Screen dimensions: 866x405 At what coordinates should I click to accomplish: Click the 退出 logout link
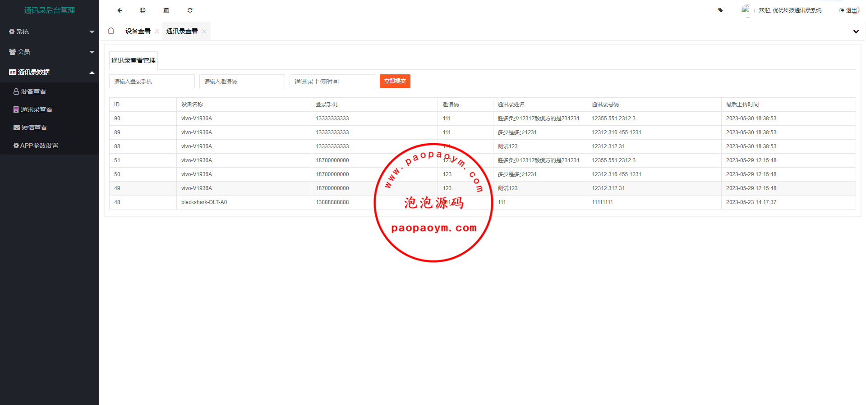[x=848, y=10]
